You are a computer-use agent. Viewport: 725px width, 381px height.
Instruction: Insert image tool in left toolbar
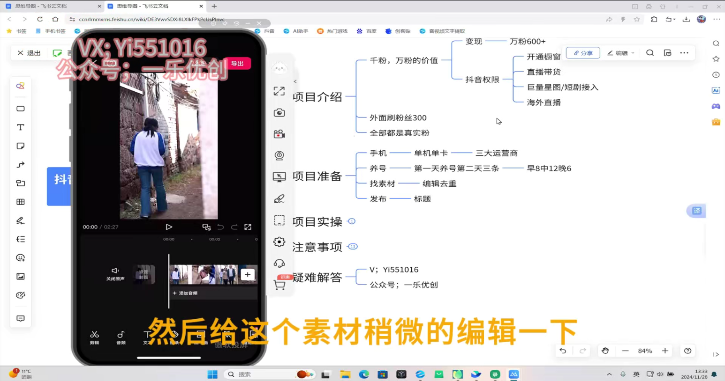pos(21,277)
